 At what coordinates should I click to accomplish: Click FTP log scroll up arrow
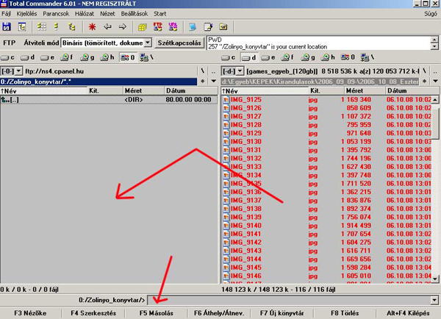pos(434,40)
